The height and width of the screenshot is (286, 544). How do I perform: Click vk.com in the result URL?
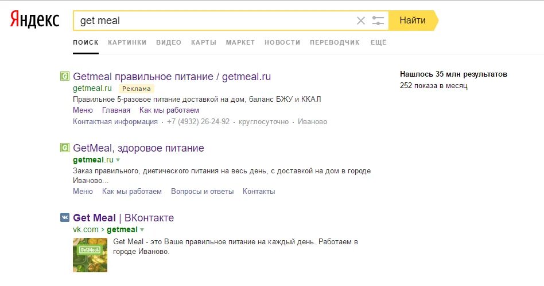point(86,229)
